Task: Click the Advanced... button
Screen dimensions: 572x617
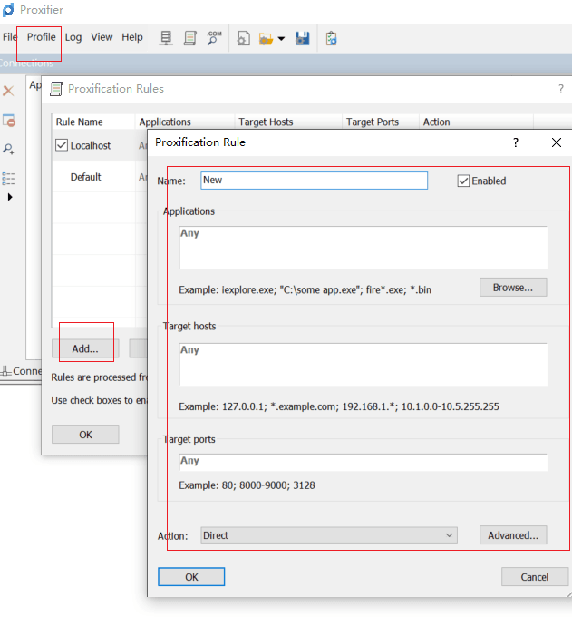Action: coord(513,535)
